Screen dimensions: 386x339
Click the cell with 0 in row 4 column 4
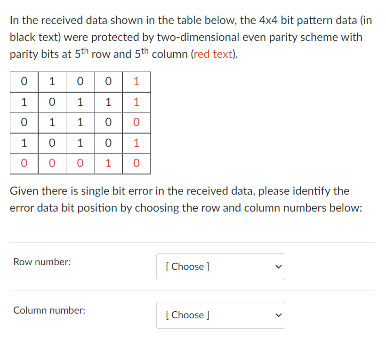(108, 143)
